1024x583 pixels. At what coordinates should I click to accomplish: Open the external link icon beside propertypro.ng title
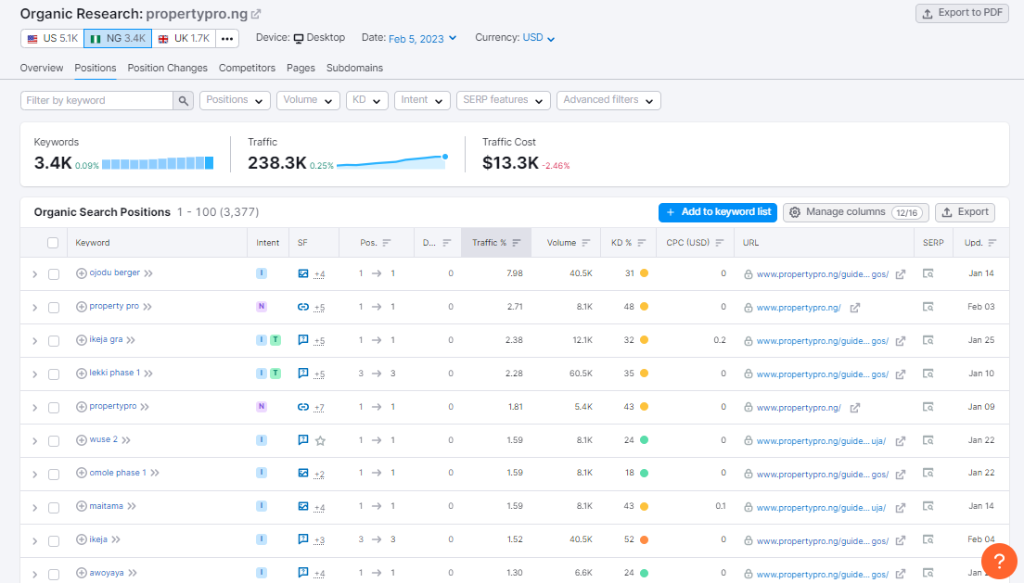(x=257, y=15)
